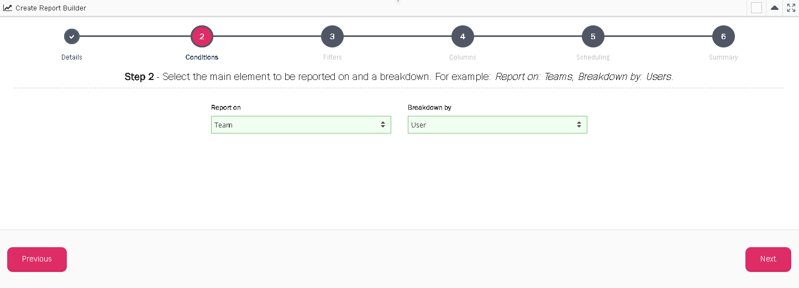Viewport: 799px width, 288px height.
Task: Click the Conditions step label
Action: coord(202,57)
